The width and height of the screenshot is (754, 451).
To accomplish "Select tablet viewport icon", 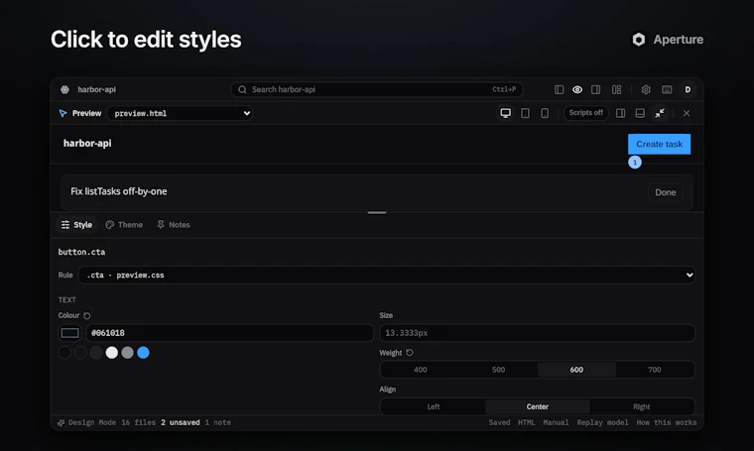I will 525,113.
